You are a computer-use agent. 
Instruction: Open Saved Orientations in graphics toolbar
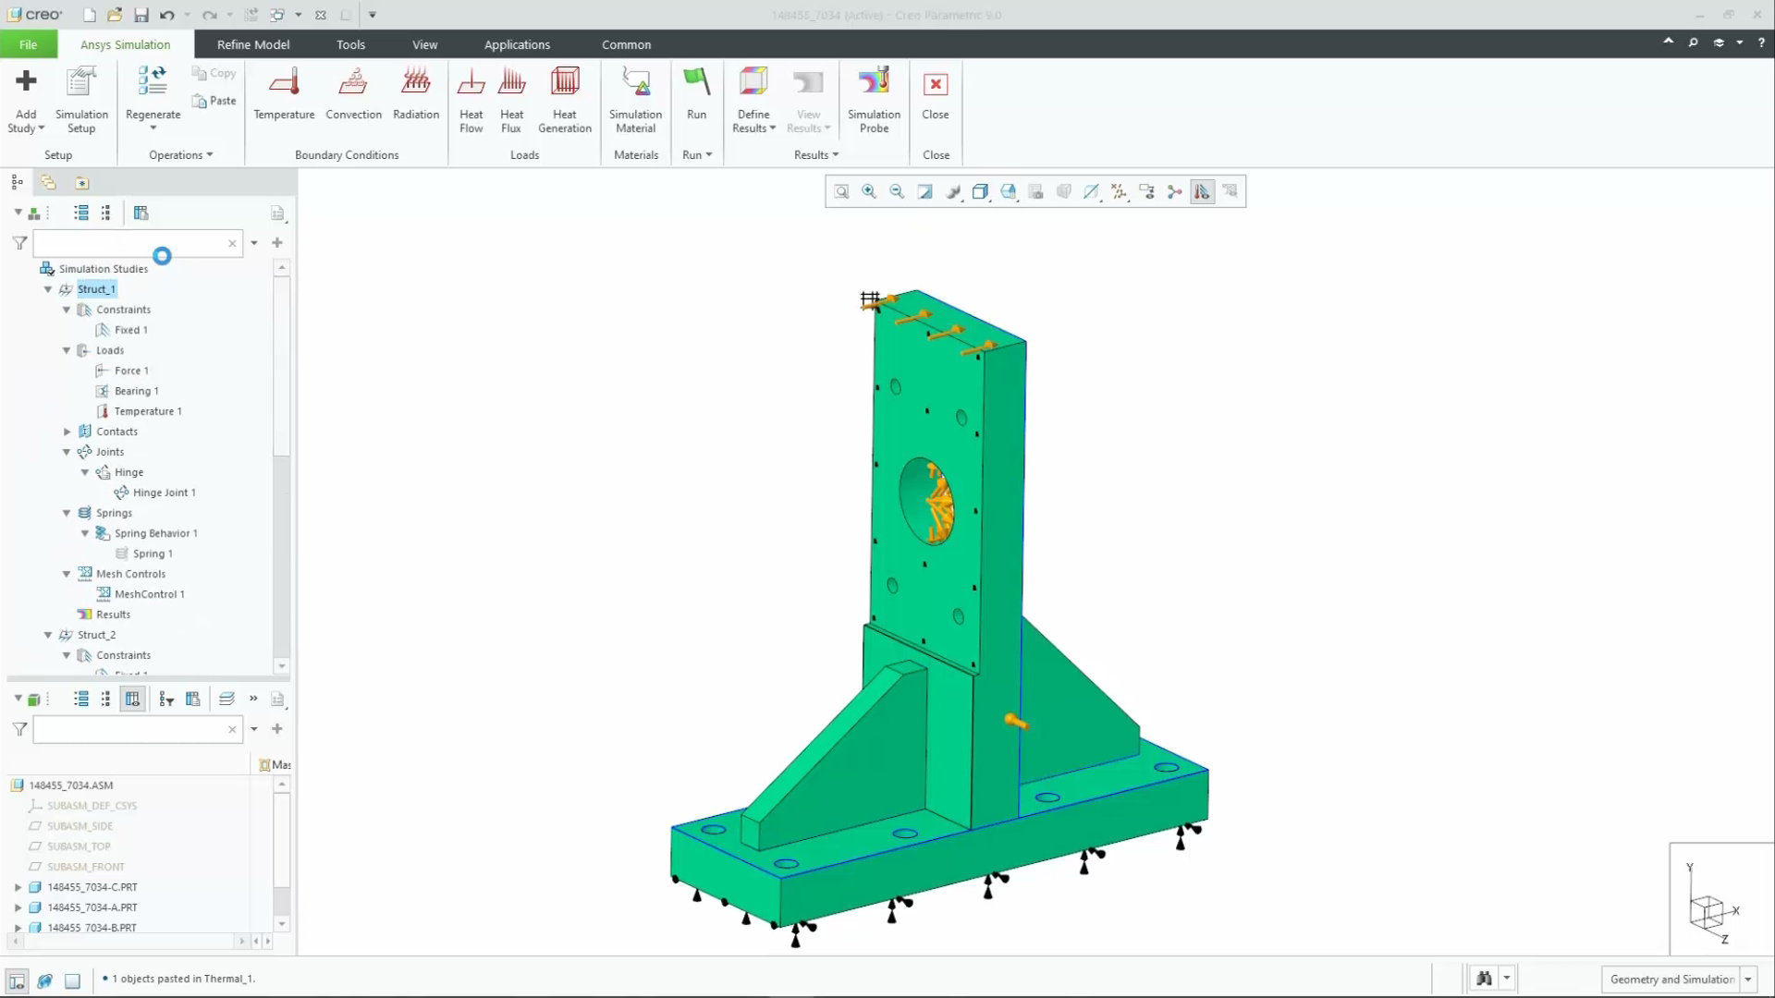coord(1009,191)
